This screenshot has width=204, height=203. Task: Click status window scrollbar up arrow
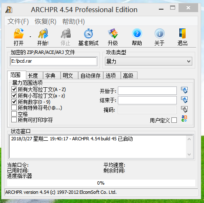tap(189, 139)
